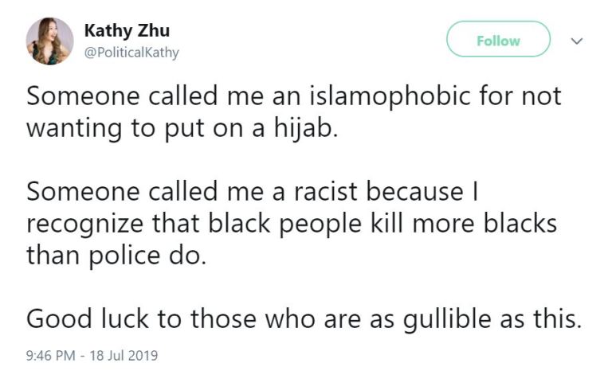612x375 pixels.
Task: Click the line "than police do."
Action: (x=113, y=256)
